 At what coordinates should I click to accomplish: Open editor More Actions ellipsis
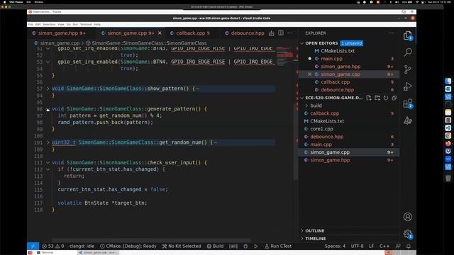(x=290, y=33)
